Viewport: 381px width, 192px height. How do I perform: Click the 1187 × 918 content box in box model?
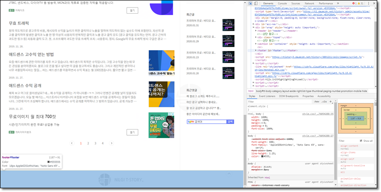(x=356, y=118)
